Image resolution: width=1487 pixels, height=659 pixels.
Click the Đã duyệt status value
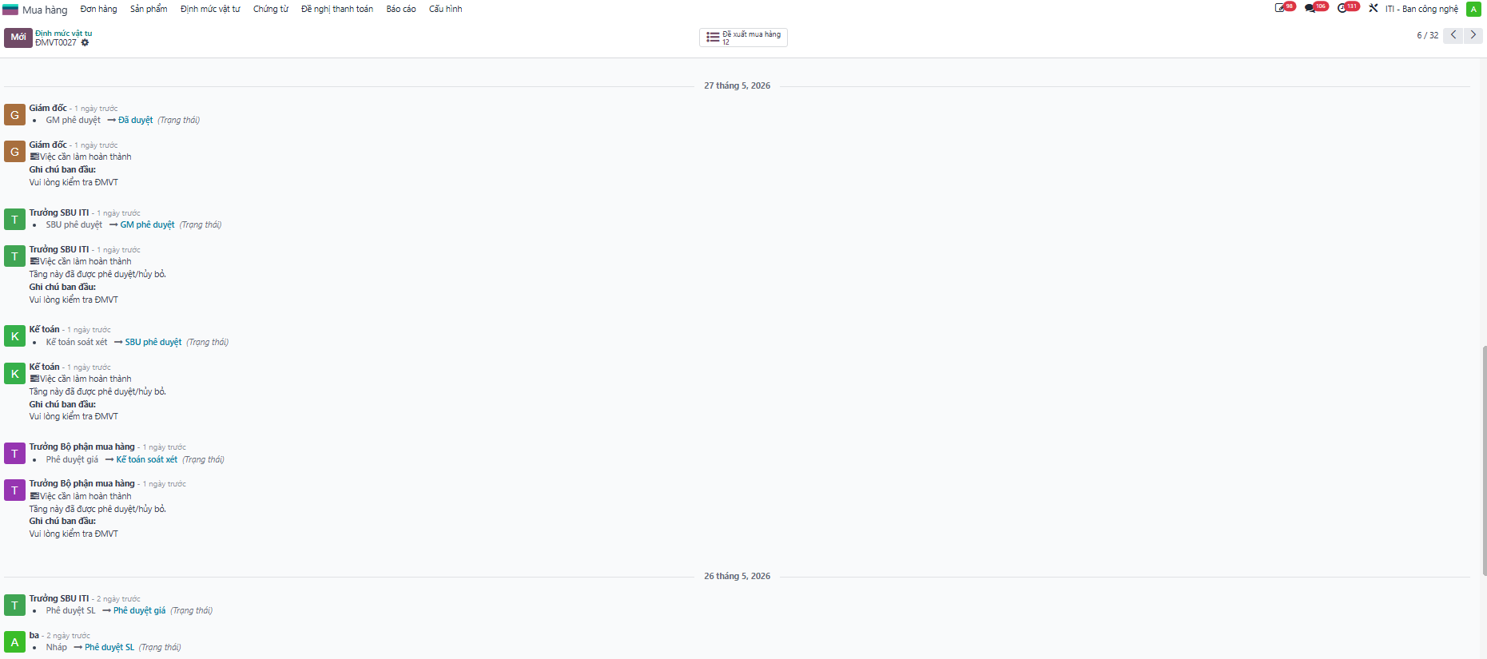click(x=136, y=120)
